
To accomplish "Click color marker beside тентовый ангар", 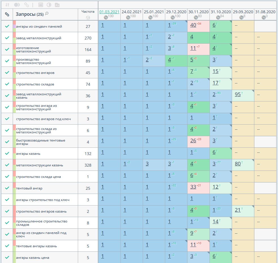I will coord(14,188).
